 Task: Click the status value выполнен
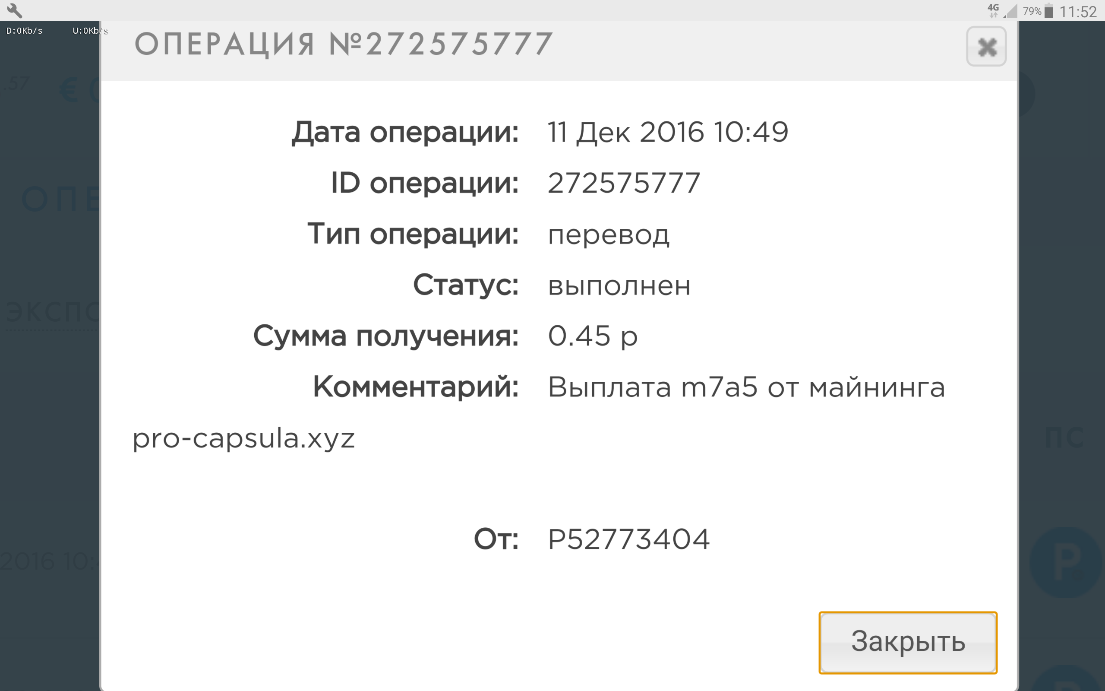[x=619, y=285]
